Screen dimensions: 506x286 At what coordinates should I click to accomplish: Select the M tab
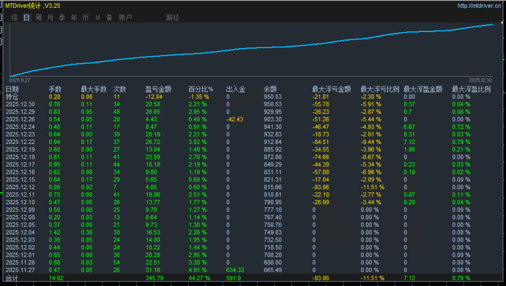[x=97, y=18]
